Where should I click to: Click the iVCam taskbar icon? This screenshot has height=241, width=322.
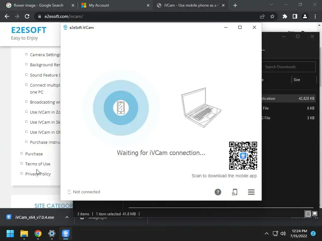point(66,233)
